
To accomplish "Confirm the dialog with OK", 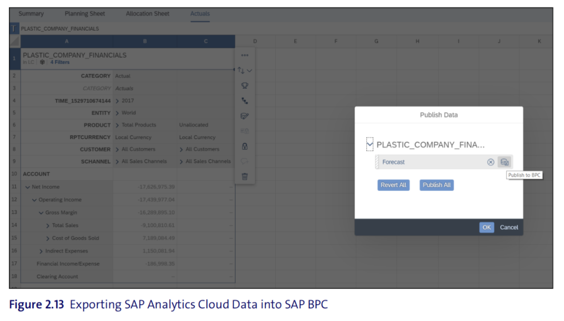I will click(487, 227).
